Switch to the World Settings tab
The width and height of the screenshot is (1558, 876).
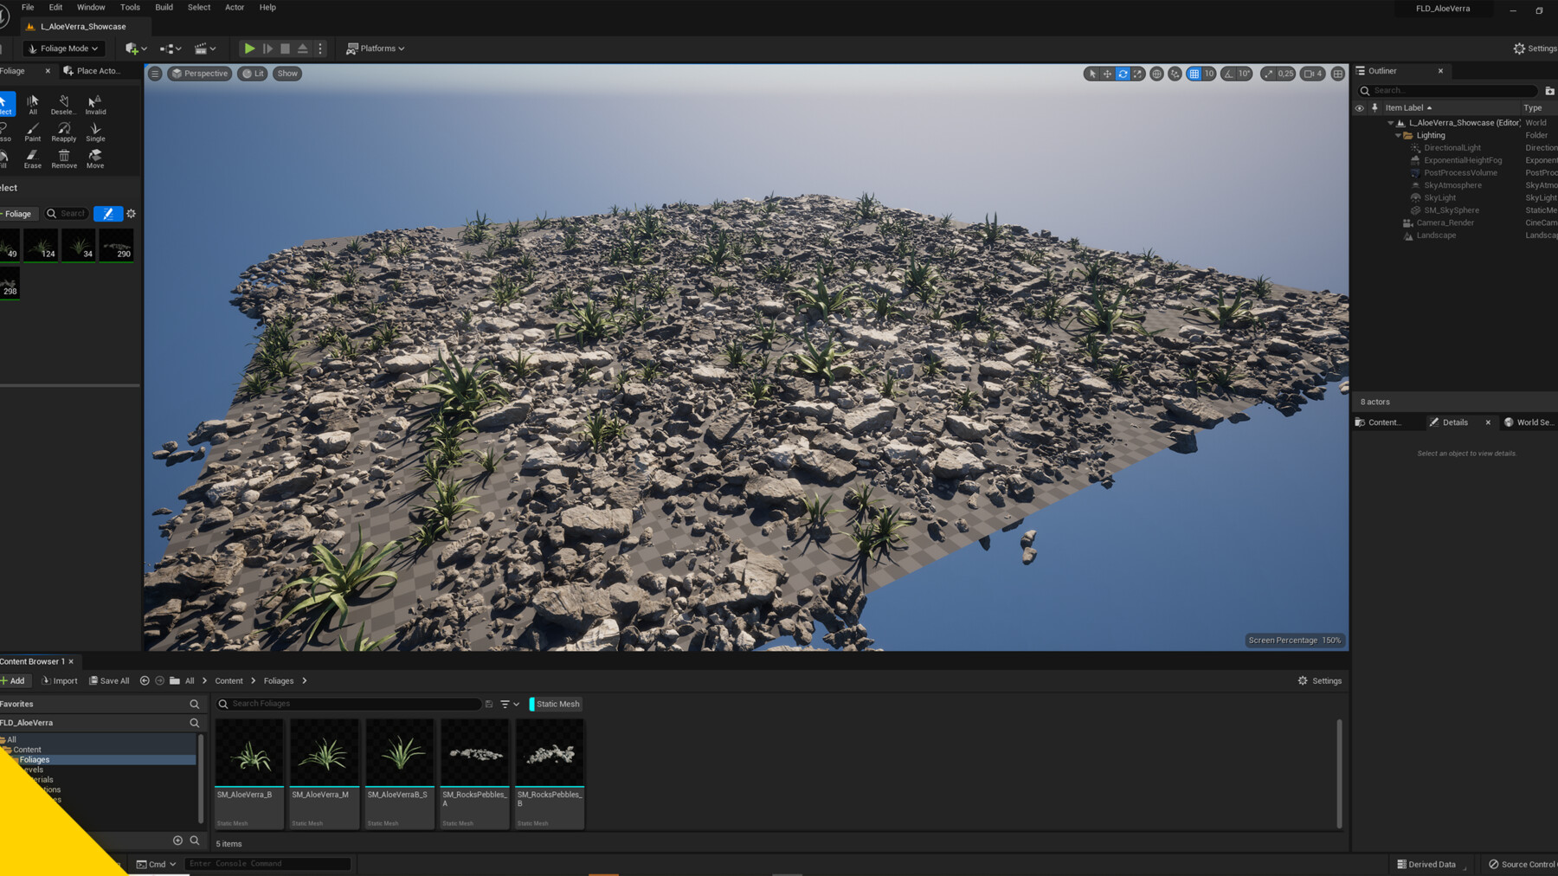(x=1529, y=422)
